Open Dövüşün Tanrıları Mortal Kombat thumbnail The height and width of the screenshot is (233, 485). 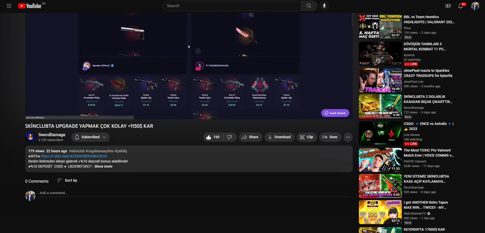pyautogui.click(x=380, y=54)
